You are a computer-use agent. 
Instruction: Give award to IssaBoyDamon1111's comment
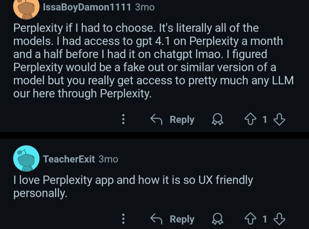click(217, 120)
